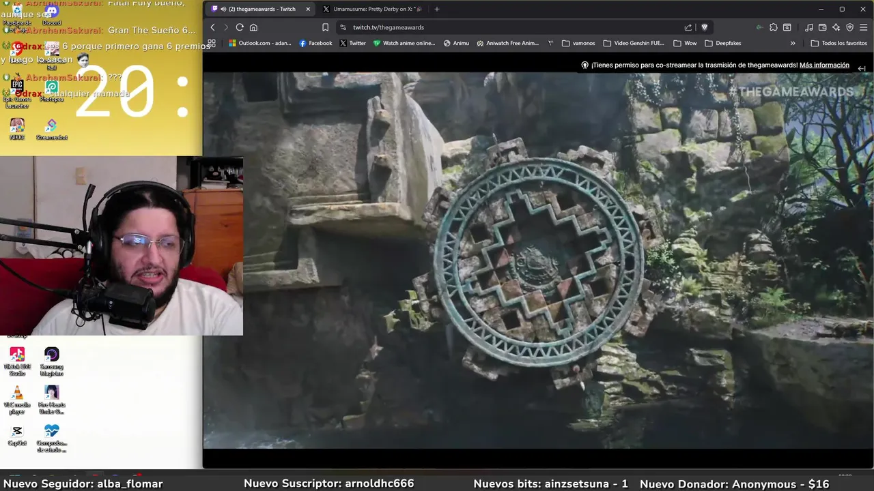
Task: Open Outlook.com bookmark
Action: [259, 43]
